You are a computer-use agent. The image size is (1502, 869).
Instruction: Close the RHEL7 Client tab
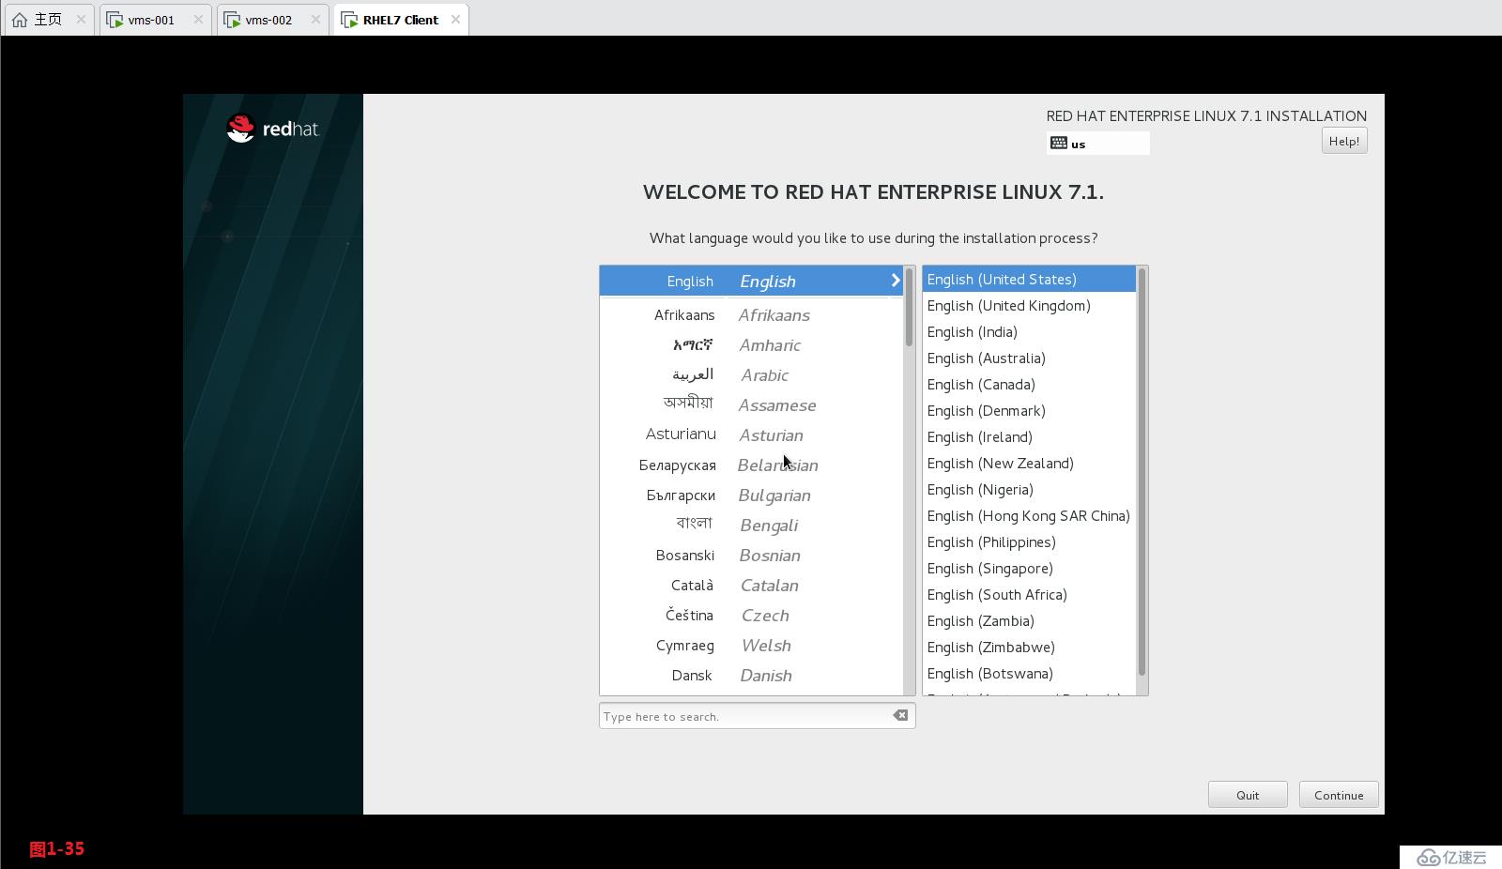(455, 19)
